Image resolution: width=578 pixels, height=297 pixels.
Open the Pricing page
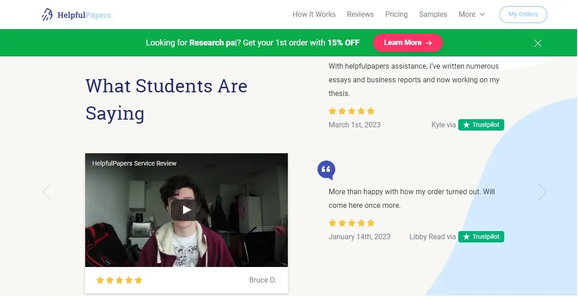click(396, 15)
